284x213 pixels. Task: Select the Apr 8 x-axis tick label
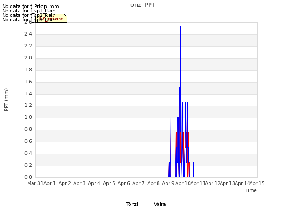[154, 183]
